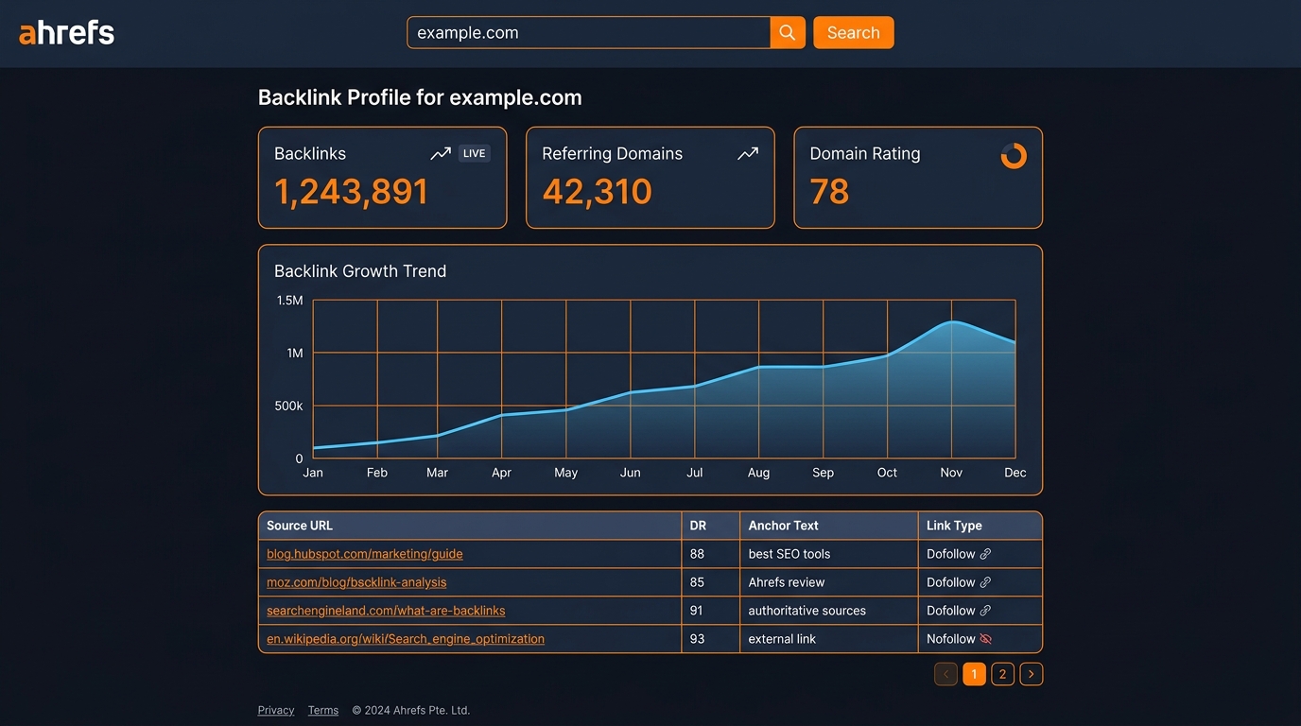
Task: Click the orange Search button
Action: [x=854, y=32]
